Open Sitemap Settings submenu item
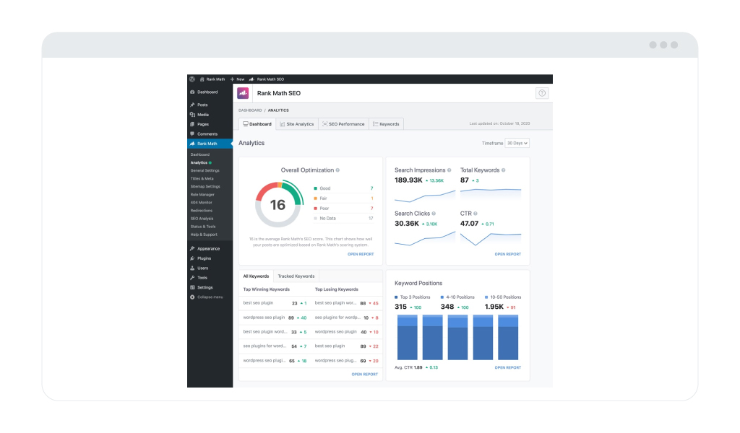Screen dimensions: 740x433 205,187
